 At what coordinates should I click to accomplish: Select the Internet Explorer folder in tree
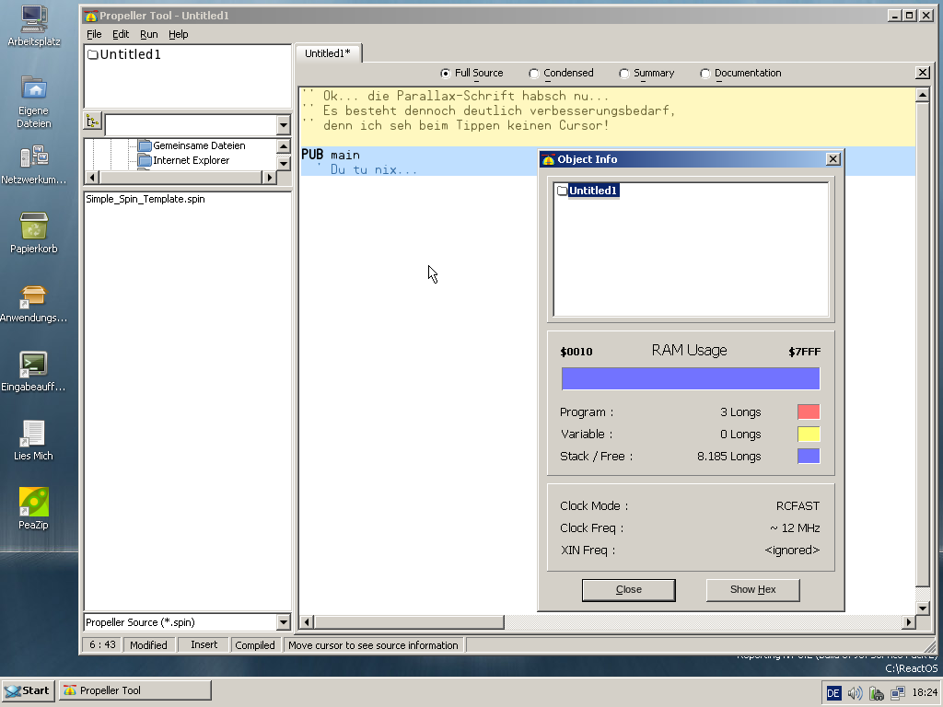pyautogui.click(x=191, y=160)
